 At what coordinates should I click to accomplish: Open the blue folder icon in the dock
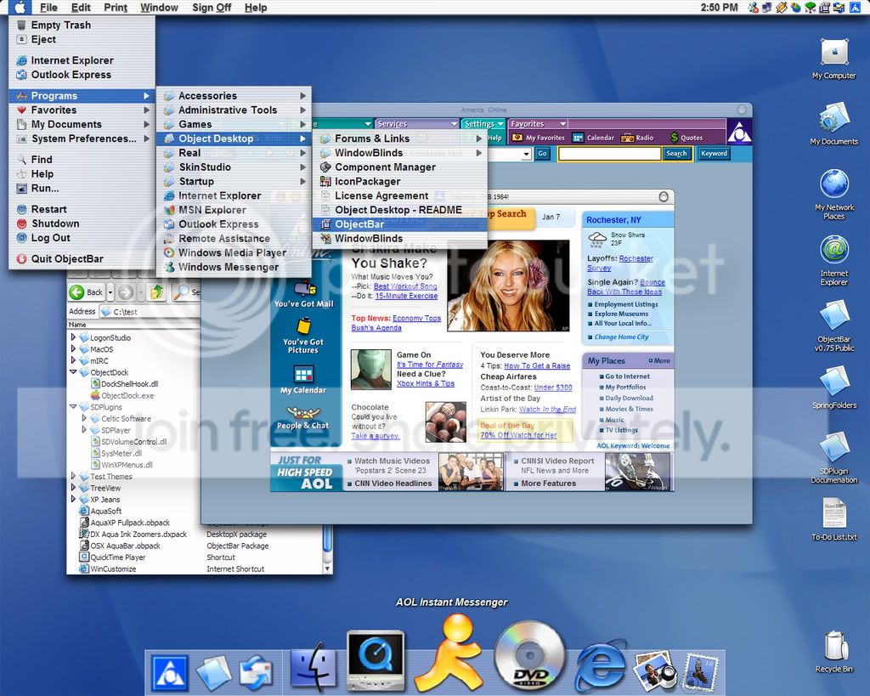tap(213, 673)
